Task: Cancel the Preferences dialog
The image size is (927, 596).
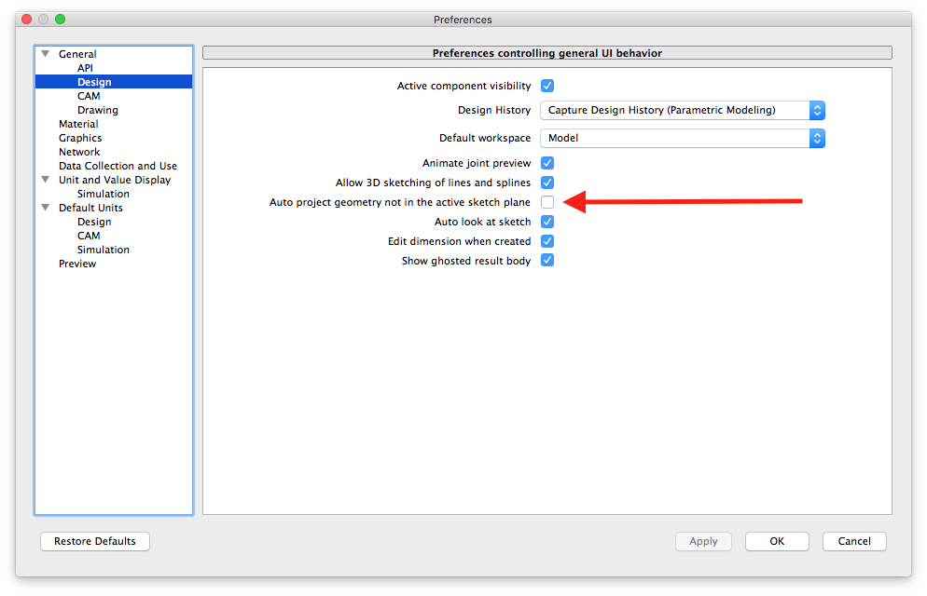Action: pyautogui.click(x=854, y=541)
